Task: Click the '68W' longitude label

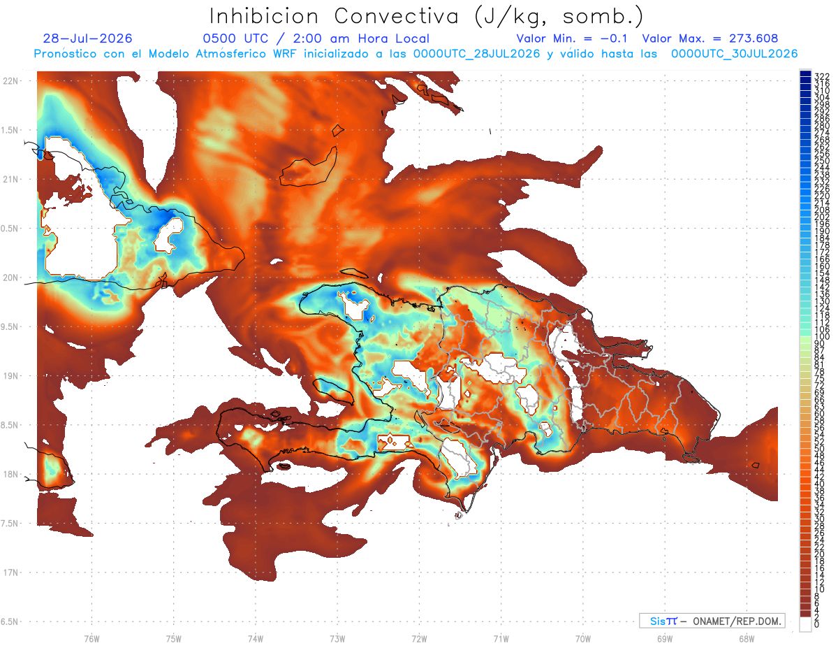Action: [747, 638]
